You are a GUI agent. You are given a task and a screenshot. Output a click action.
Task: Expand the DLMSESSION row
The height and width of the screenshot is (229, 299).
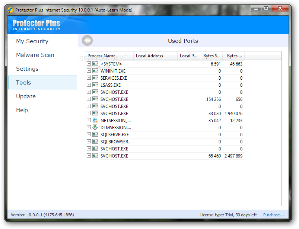tap(89, 127)
